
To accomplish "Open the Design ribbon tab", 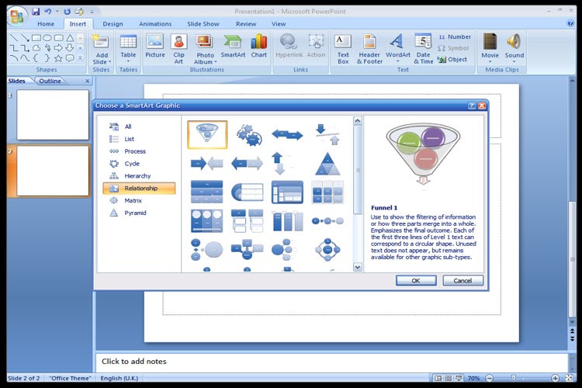I will click(113, 24).
